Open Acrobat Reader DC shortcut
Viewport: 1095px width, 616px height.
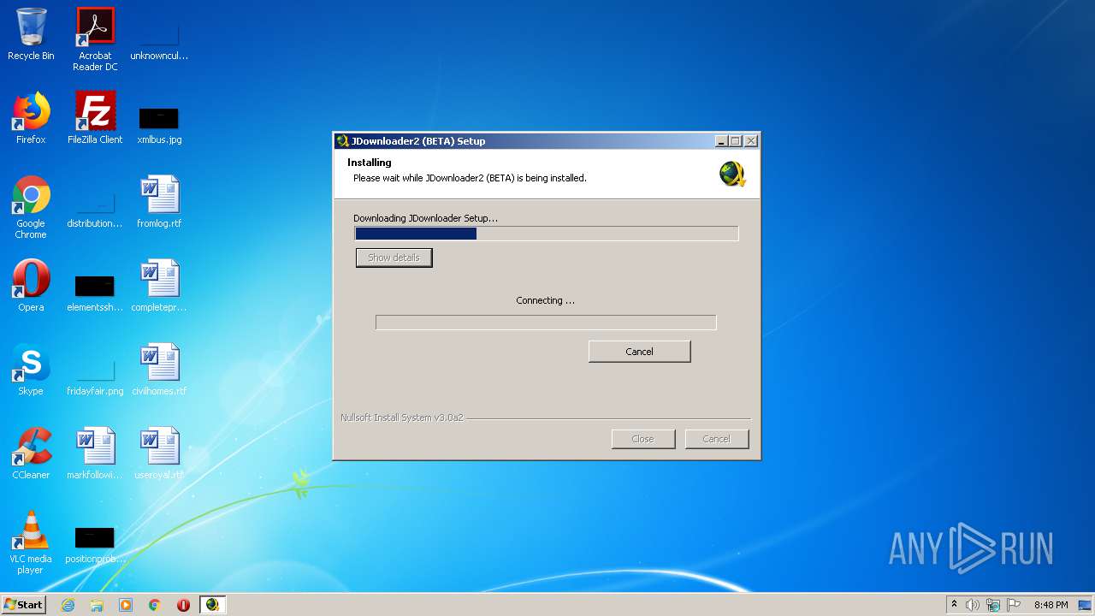(95, 39)
